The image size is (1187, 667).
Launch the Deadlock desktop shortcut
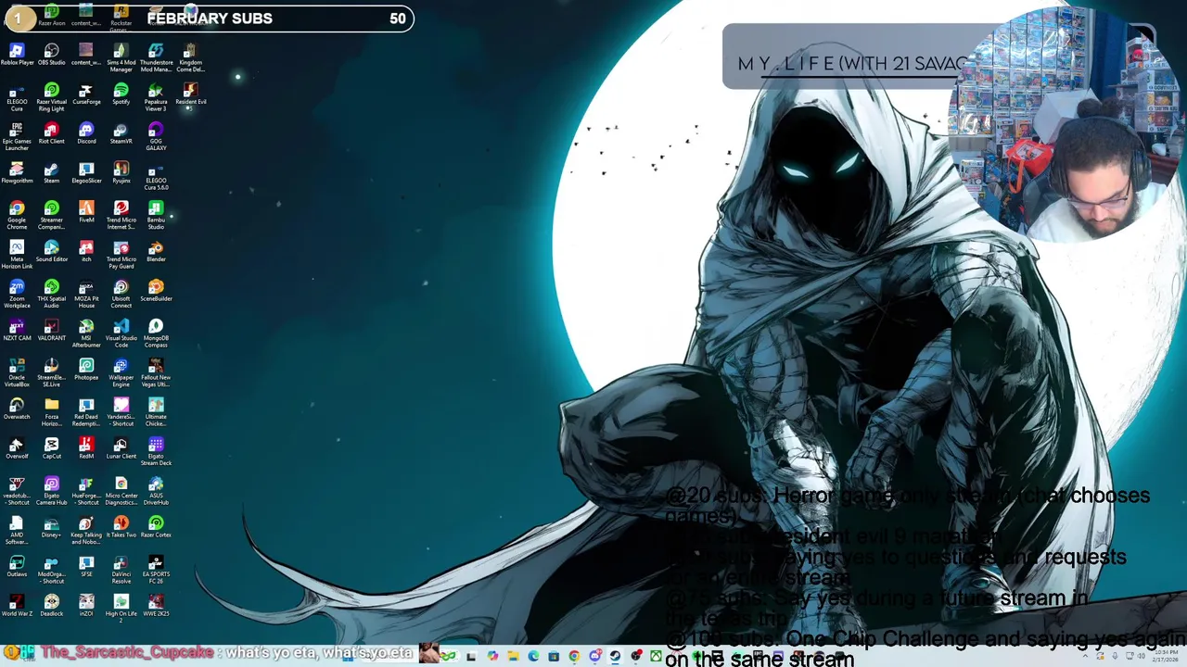point(51,606)
